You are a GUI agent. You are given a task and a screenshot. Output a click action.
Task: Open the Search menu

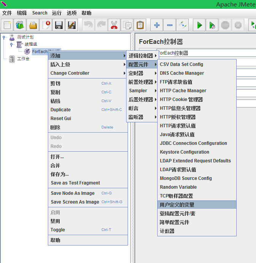40,13
